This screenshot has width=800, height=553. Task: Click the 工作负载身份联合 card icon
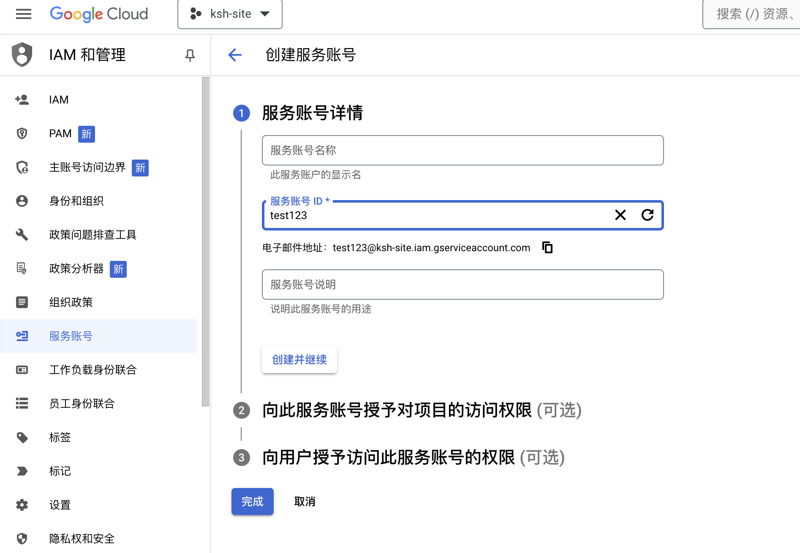[22, 370]
